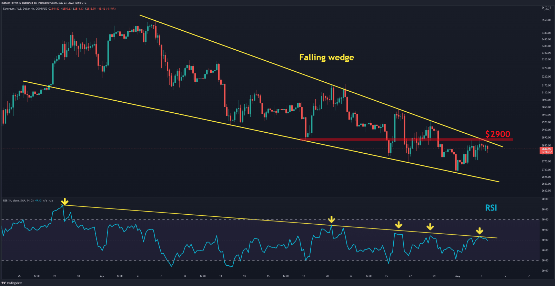Select the "Falling wedge" text annotation
The height and width of the screenshot is (286, 555).
click(x=326, y=58)
